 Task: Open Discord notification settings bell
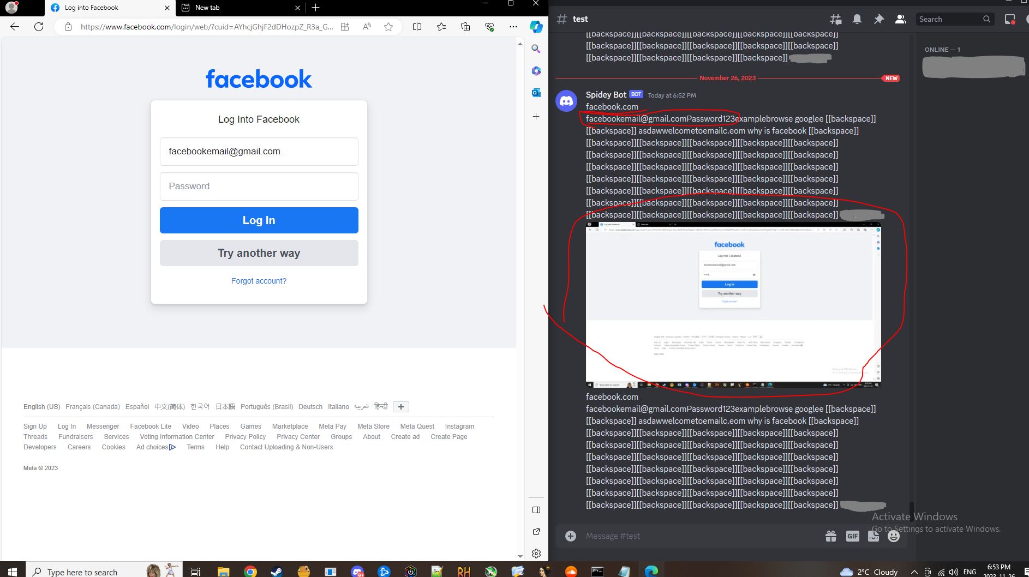pos(857,19)
